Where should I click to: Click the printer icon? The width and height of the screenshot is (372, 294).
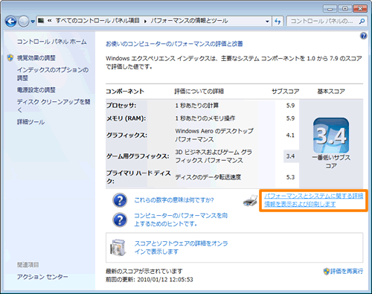[251, 200]
